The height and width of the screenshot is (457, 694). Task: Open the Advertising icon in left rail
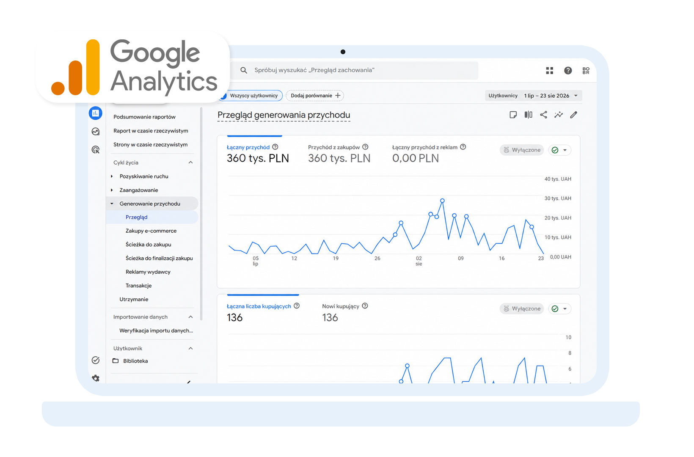coord(96,150)
